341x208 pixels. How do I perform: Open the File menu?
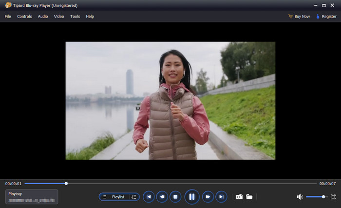pyautogui.click(x=8, y=17)
